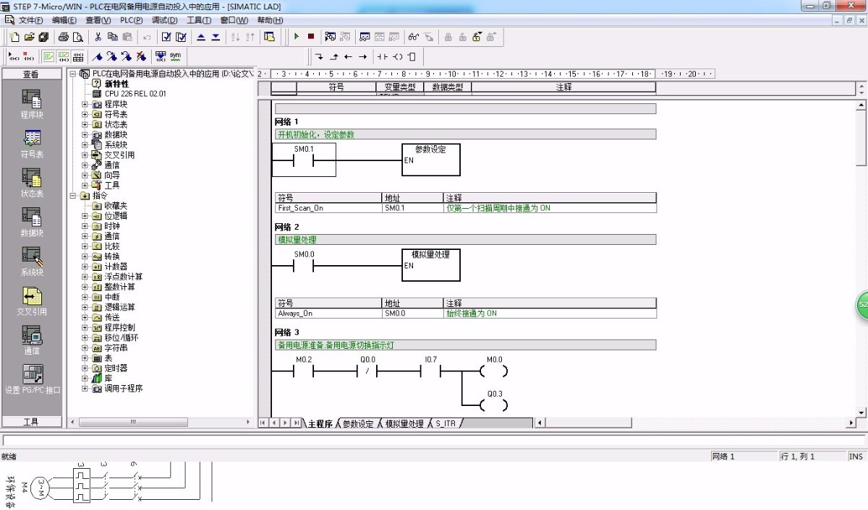Click the 参数设定 subroutine box in Network 1
Viewport: 868px width, 510px height.
430,159
